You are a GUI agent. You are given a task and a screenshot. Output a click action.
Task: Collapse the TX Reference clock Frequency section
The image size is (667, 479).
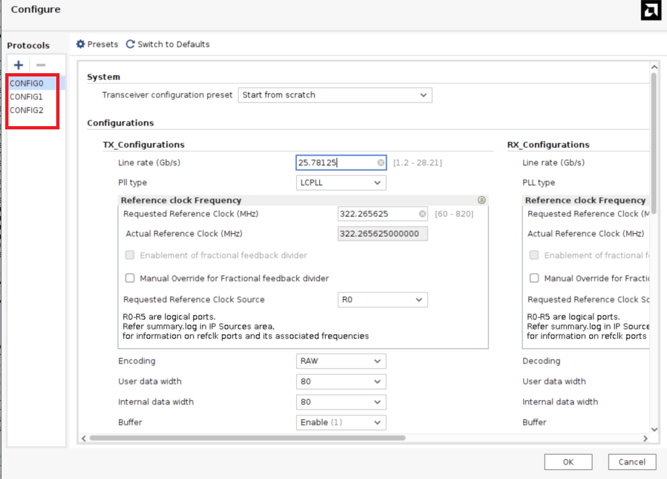[482, 201]
